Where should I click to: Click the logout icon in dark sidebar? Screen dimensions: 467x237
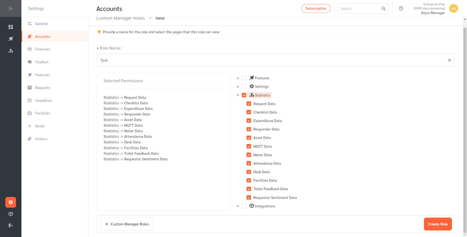(11, 225)
